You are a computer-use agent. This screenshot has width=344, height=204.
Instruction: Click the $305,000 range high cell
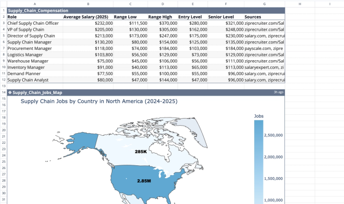click(162, 30)
